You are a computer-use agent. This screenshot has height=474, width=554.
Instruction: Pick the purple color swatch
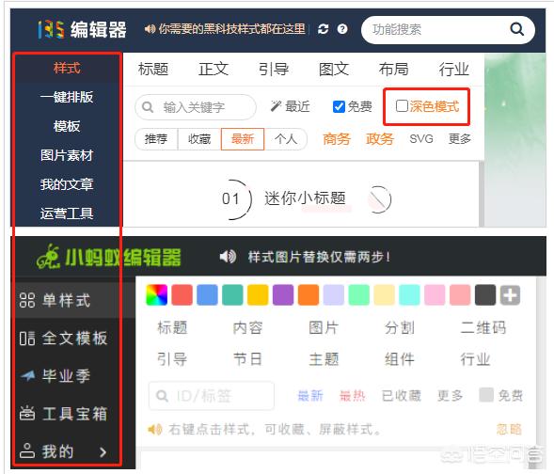click(x=283, y=295)
